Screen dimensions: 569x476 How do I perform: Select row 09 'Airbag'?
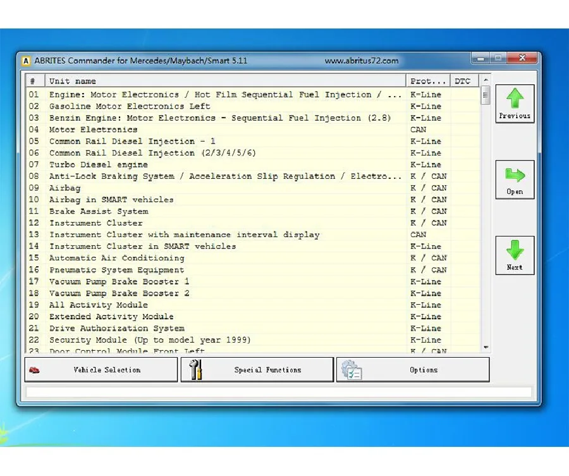tap(253, 188)
